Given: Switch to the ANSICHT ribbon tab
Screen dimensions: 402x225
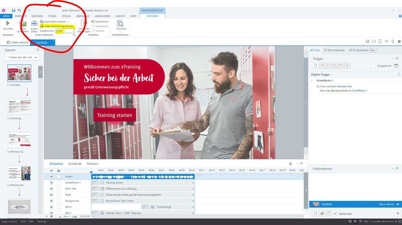Looking at the screenshot, I should tap(120, 16).
